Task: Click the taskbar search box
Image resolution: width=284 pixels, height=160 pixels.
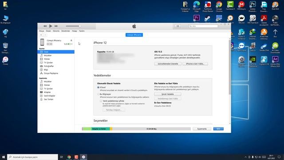Action: point(32,157)
